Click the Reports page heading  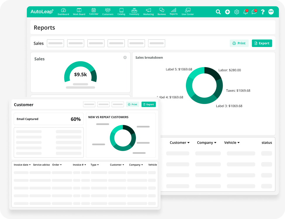click(44, 28)
